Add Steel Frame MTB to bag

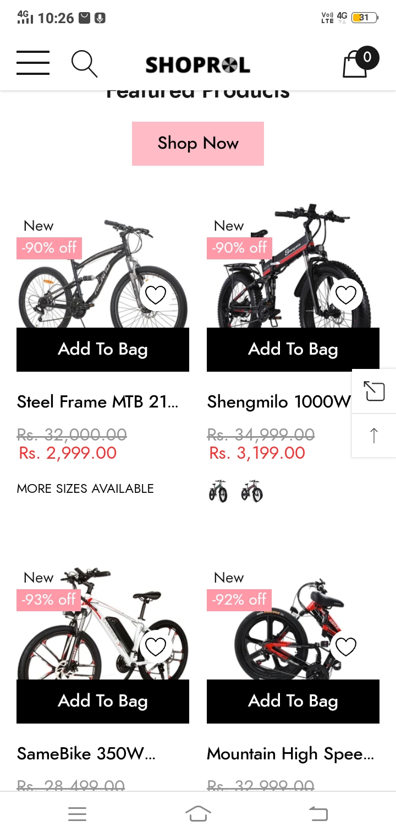(103, 350)
